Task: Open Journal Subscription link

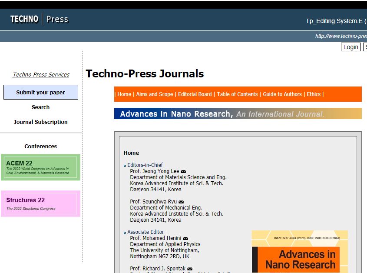Action: tap(40, 122)
